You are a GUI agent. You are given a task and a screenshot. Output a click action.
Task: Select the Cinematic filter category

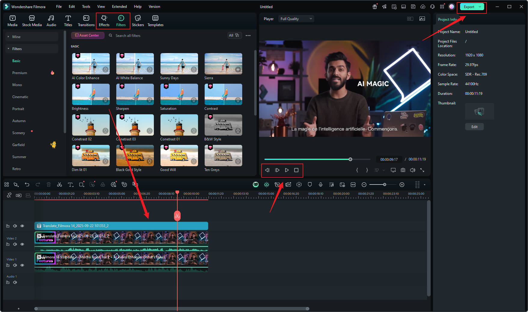click(20, 97)
